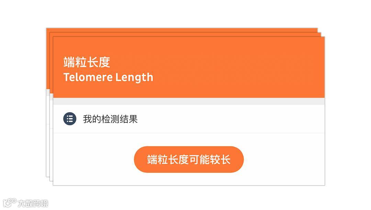Click the gray separator strip under the orange header
The width and height of the screenshot is (371, 210).
tap(189, 101)
